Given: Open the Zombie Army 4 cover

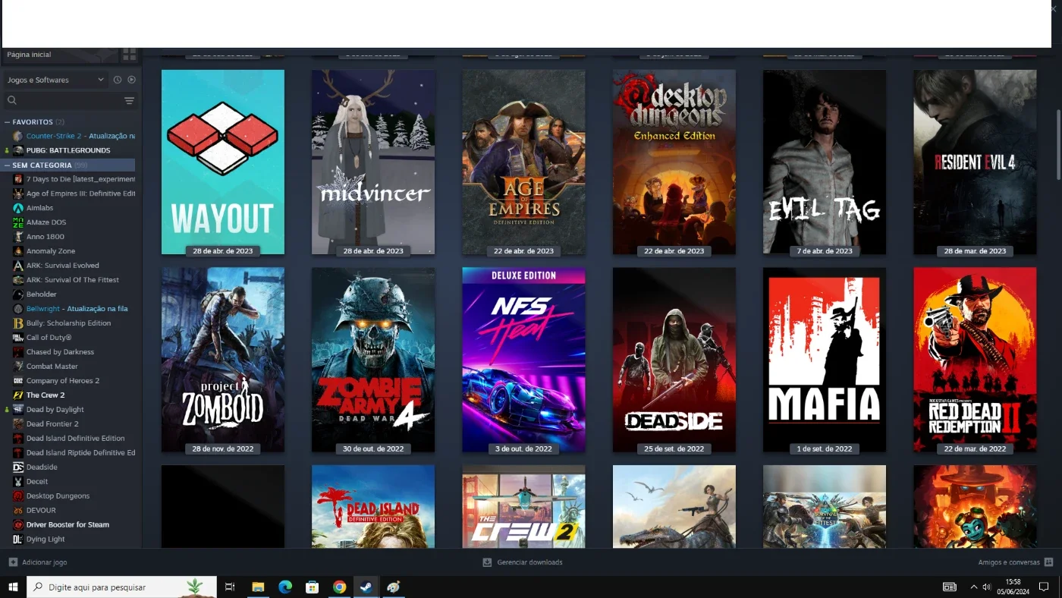Looking at the screenshot, I should pos(373,360).
